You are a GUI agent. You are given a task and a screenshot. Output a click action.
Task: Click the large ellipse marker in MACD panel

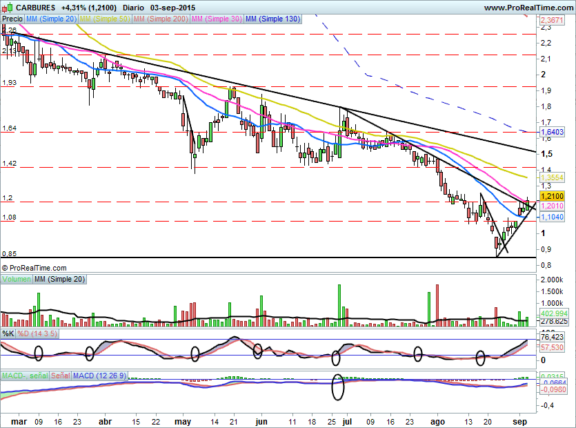pos(338,387)
